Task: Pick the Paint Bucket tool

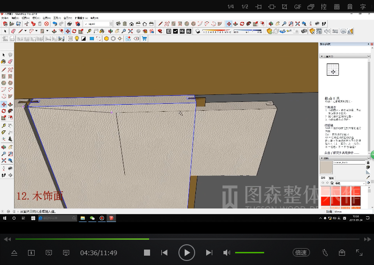Action: coord(4,62)
